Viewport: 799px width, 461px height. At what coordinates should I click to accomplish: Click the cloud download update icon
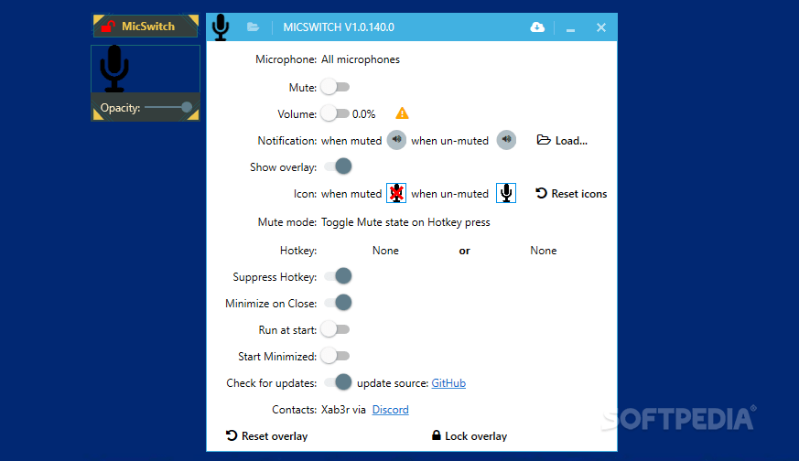point(537,27)
